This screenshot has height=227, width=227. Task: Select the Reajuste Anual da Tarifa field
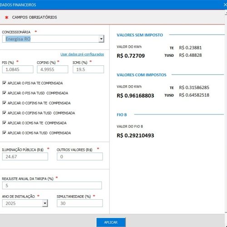[x=52, y=185]
